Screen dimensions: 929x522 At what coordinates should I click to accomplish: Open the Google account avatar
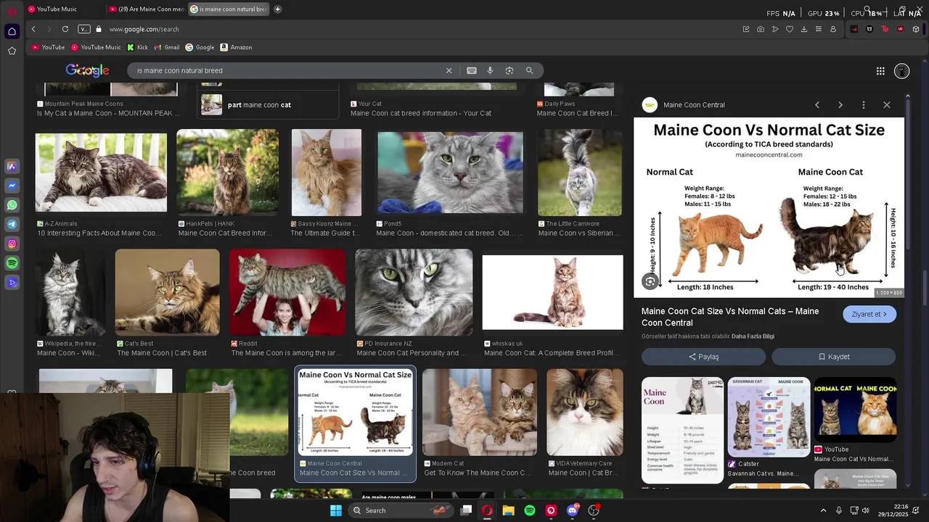point(902,71)
